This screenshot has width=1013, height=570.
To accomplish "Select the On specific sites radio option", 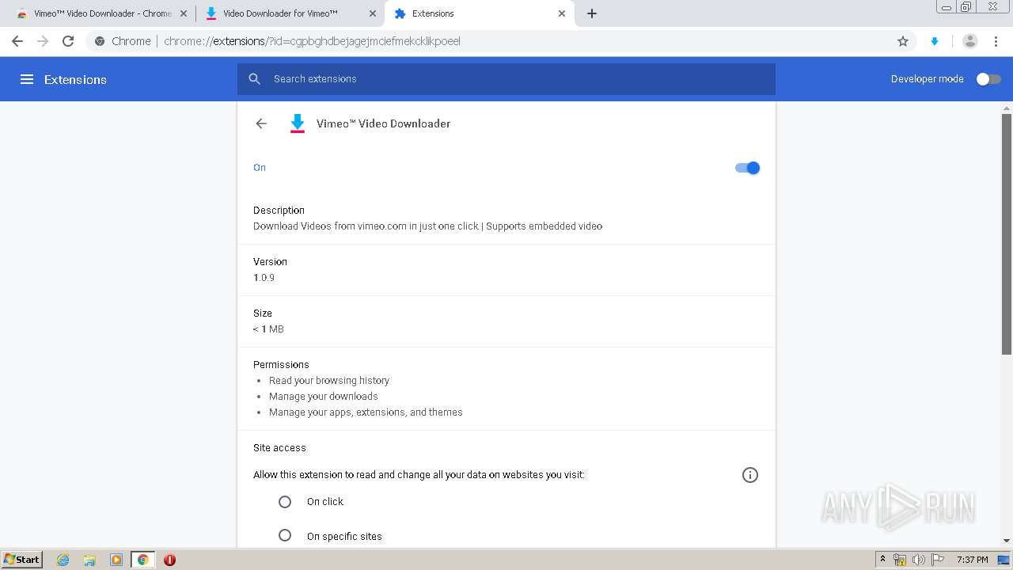I will pyautogui.click(x=285, y=536).
